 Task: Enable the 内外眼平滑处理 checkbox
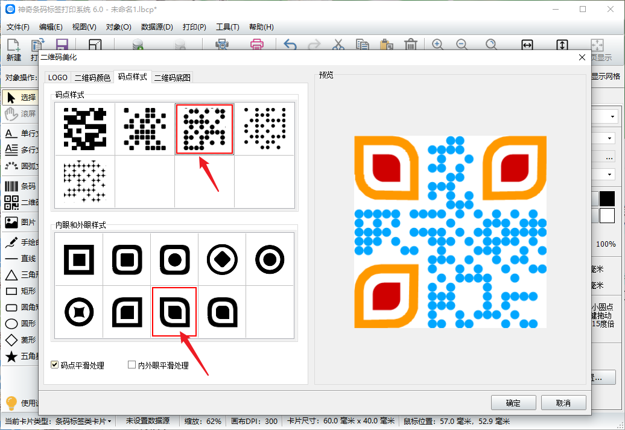point(132,365)
